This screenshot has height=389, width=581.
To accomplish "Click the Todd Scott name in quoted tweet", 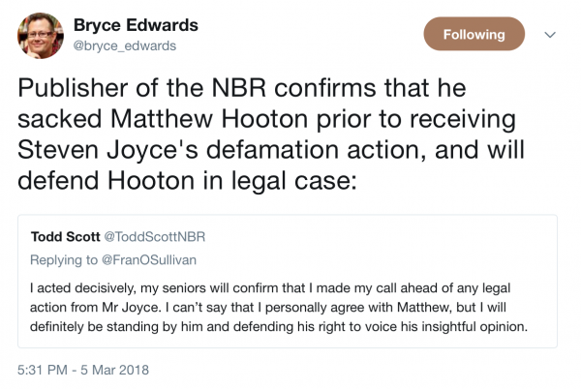I will tap(64, 236).
